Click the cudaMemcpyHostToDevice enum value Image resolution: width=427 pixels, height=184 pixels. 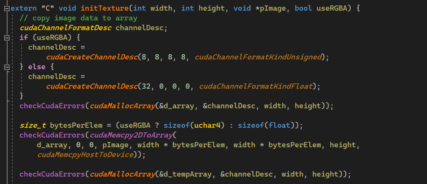pyautogui.click(x=84, y=155)
